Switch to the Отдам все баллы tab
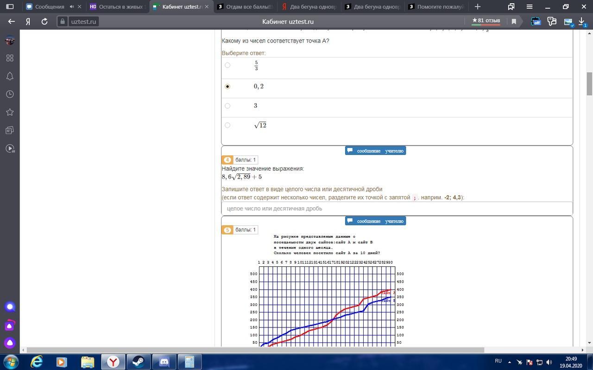 246,7
